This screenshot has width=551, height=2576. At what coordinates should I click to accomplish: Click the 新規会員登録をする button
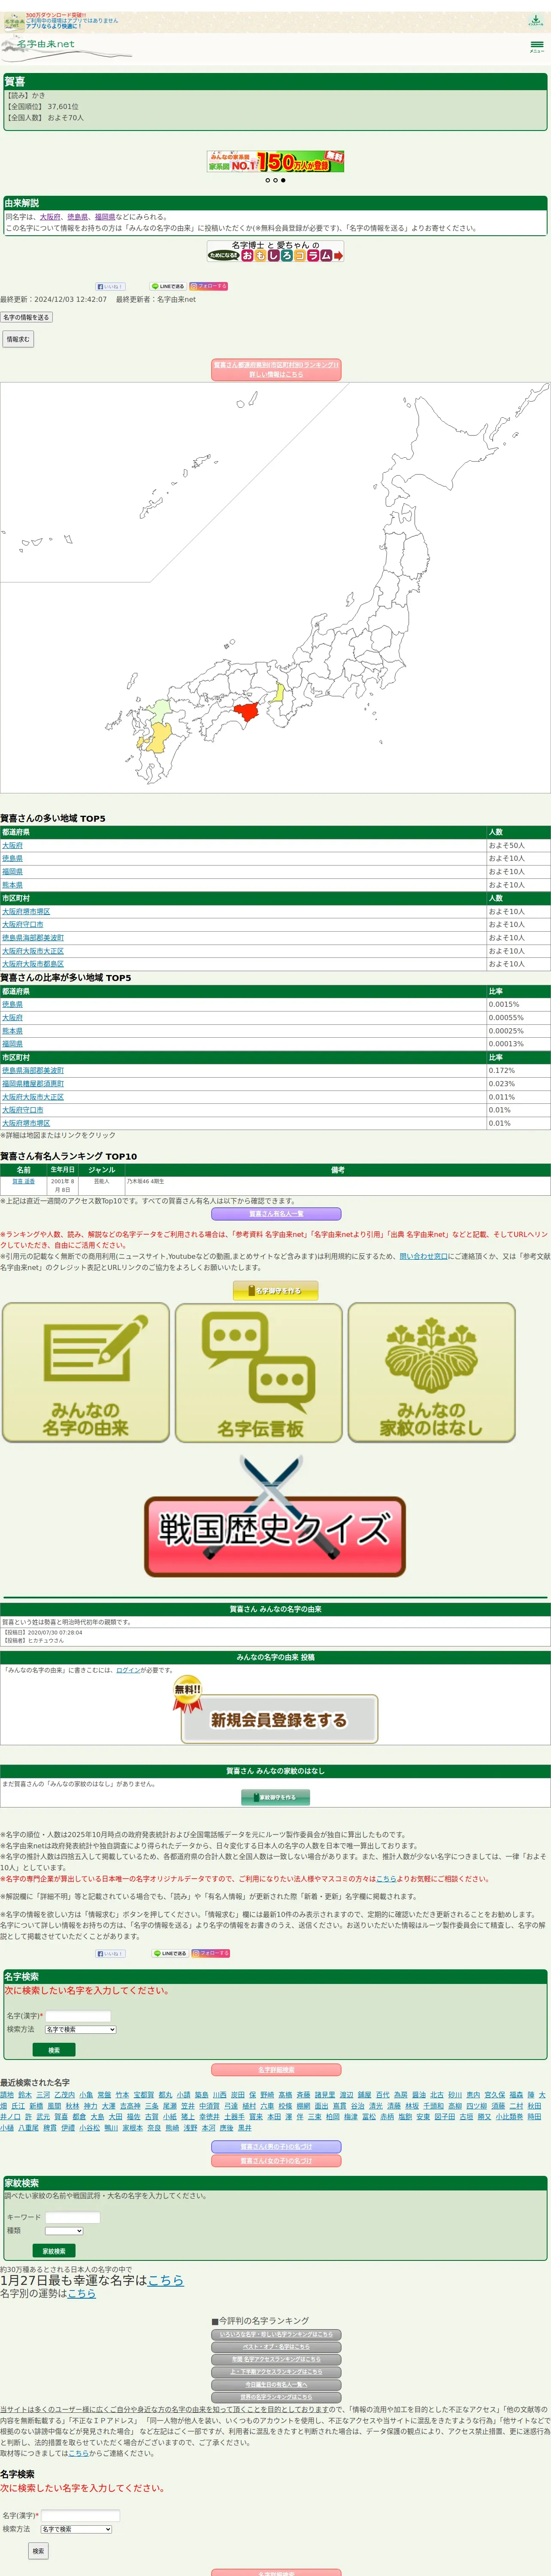(x=278, y=1719)
